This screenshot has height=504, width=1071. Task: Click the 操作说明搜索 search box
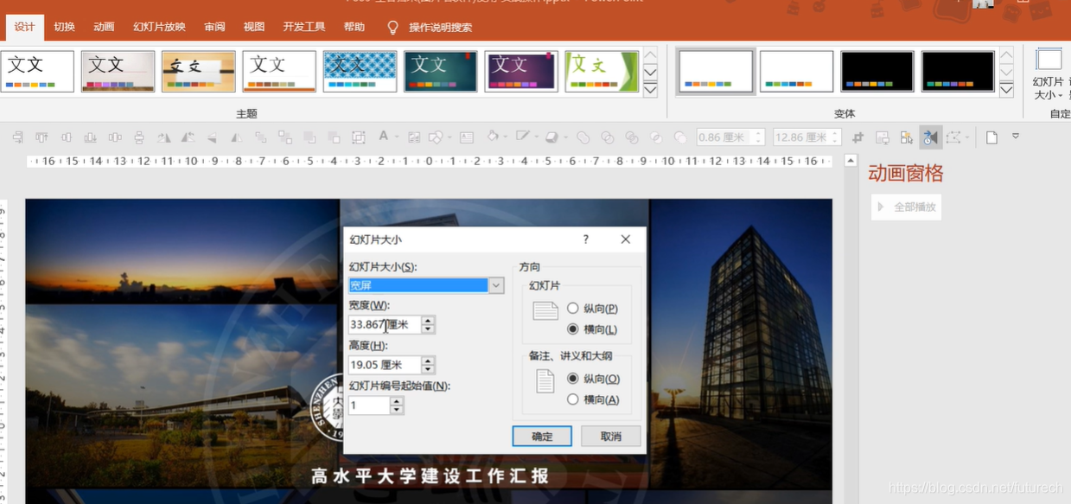click(440, 28)
